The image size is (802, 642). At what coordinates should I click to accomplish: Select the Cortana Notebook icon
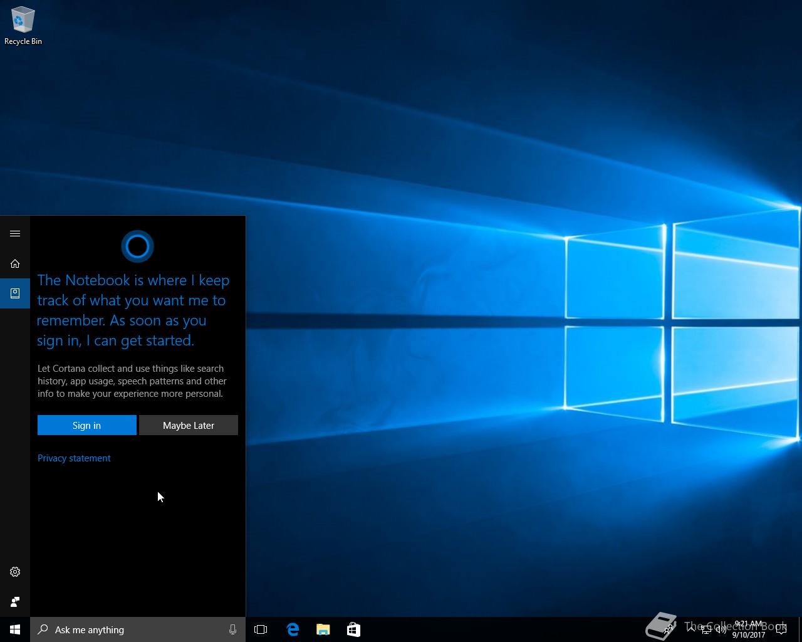coord(15,293)
